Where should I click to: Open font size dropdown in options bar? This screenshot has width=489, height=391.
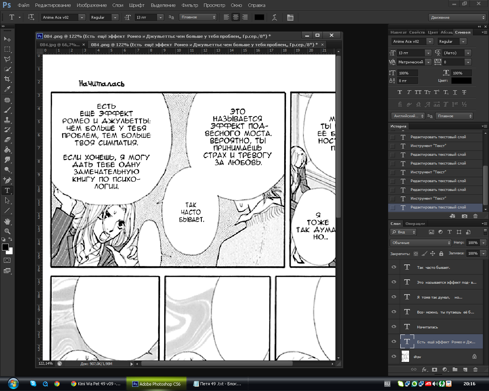pyautogui.click(x=160, y=17)
